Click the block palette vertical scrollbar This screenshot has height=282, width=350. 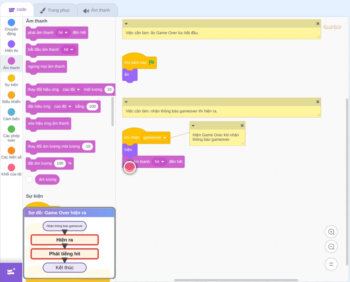tap(112, 111)
